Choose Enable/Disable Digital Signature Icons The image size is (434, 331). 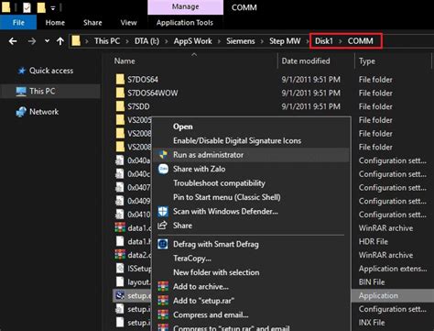tap(237, 140)
